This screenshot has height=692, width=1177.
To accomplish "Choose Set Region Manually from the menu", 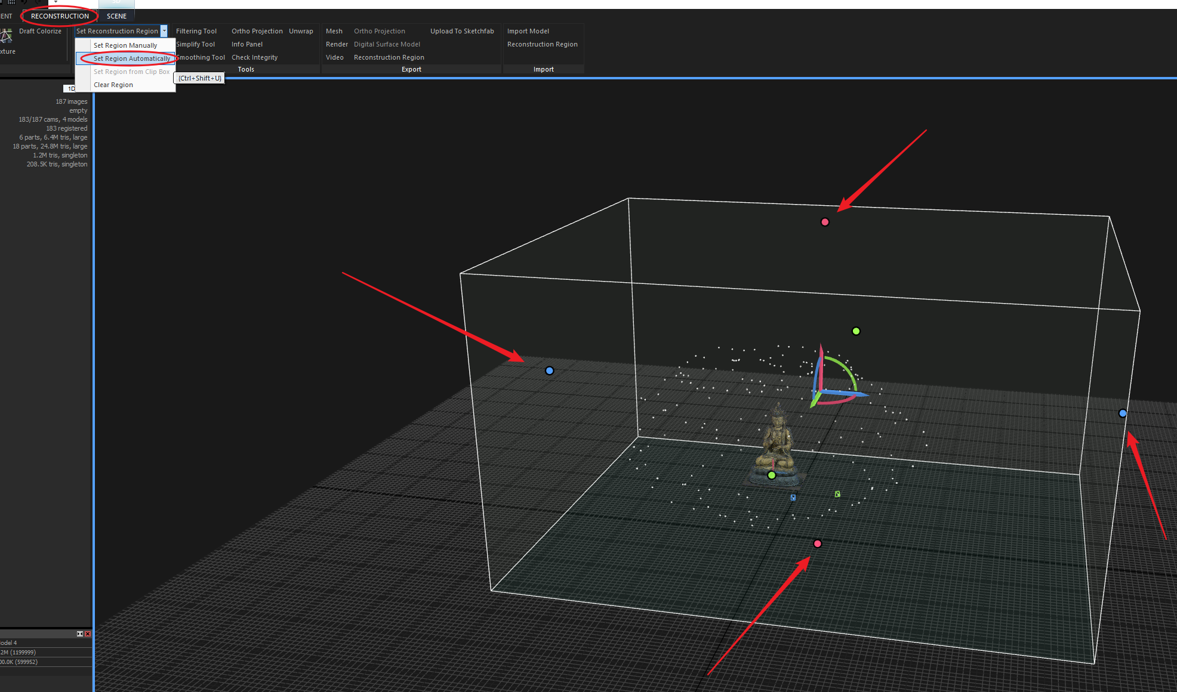I will [x=125, y=45].
